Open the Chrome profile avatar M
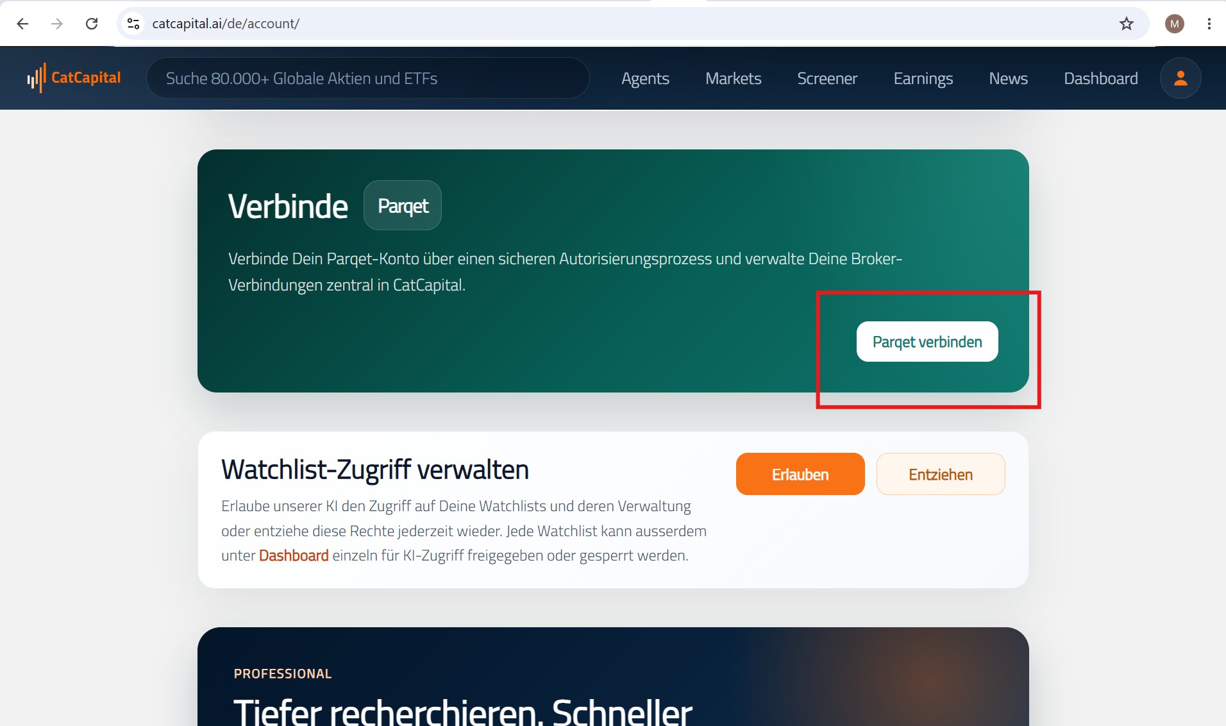The width and height of the screenshot is (1226, 726). (1175, 24)
